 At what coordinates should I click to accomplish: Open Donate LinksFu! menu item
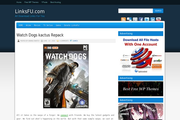[72, 25]
